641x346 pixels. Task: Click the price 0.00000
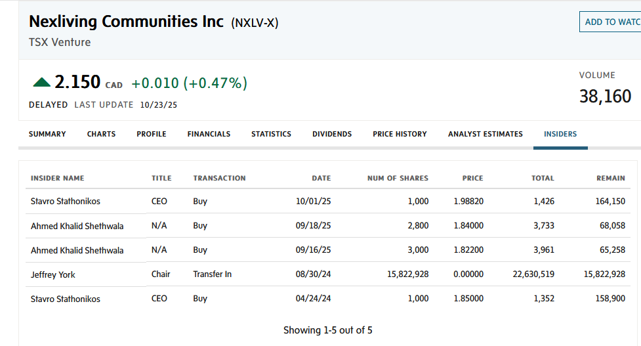point(468,274)
